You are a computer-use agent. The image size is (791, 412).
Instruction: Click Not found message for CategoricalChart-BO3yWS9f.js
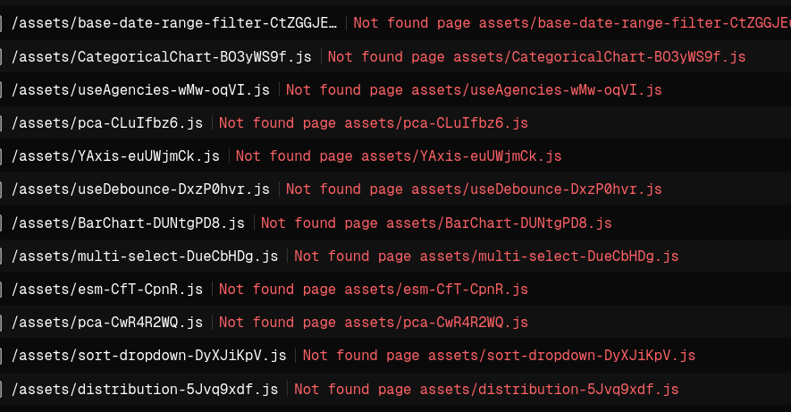click(537, 56)
